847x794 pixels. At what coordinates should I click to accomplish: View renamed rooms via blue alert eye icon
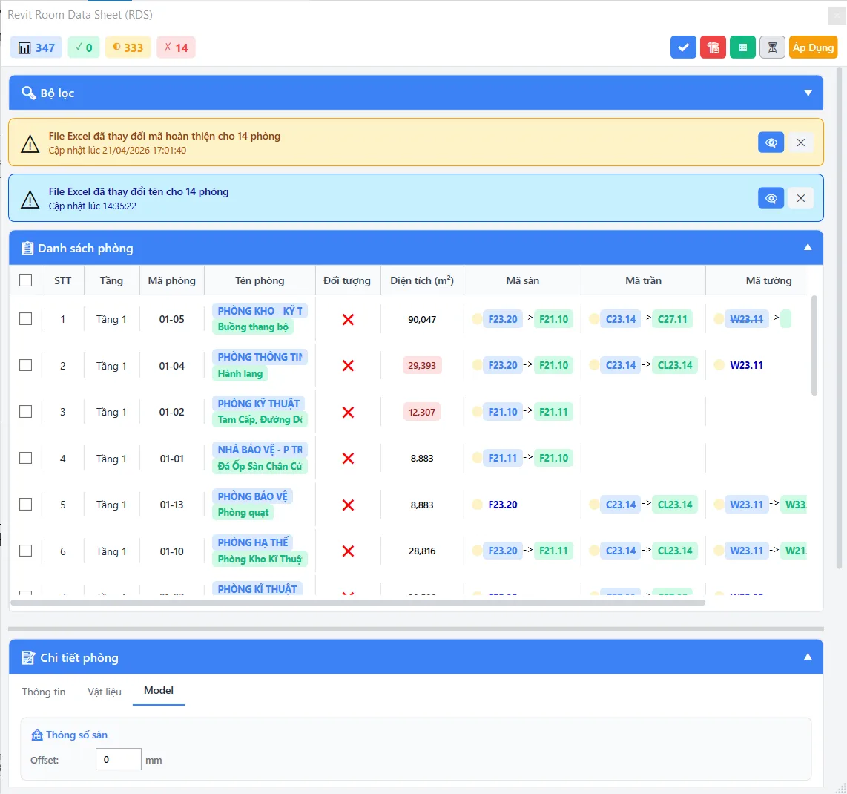(771, 198)
